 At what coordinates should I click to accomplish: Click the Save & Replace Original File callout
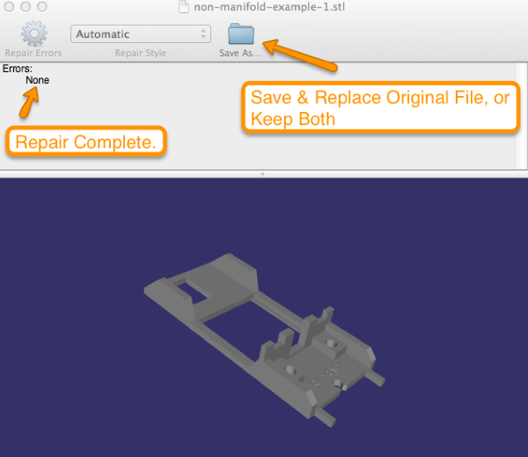click(380, 108)
